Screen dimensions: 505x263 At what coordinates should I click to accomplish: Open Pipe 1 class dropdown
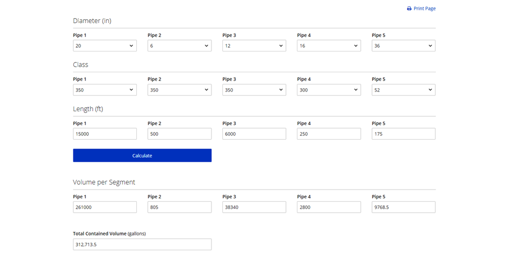(x=105, y=90)
